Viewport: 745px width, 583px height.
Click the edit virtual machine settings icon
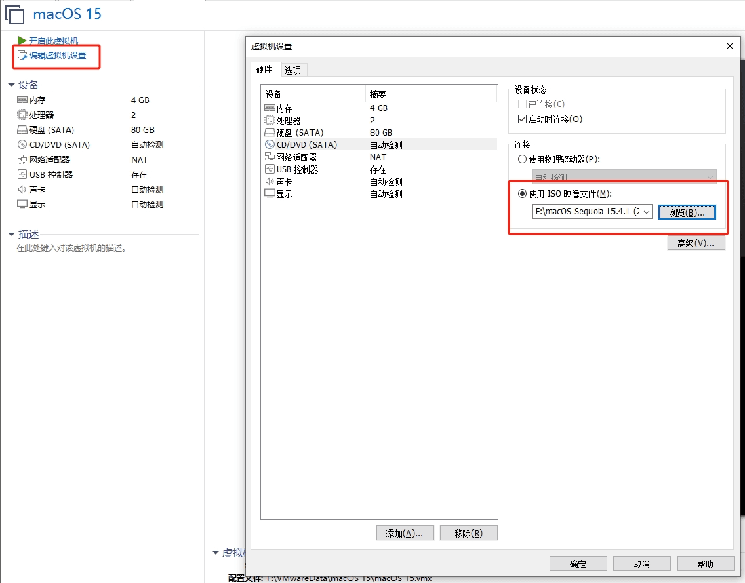click(22, 55)
